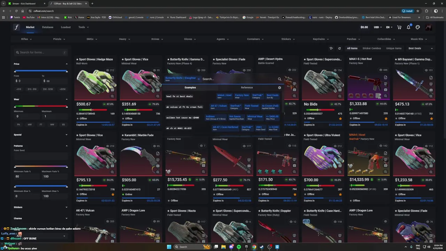Open the Loadout tab

[x=66, y=27]
